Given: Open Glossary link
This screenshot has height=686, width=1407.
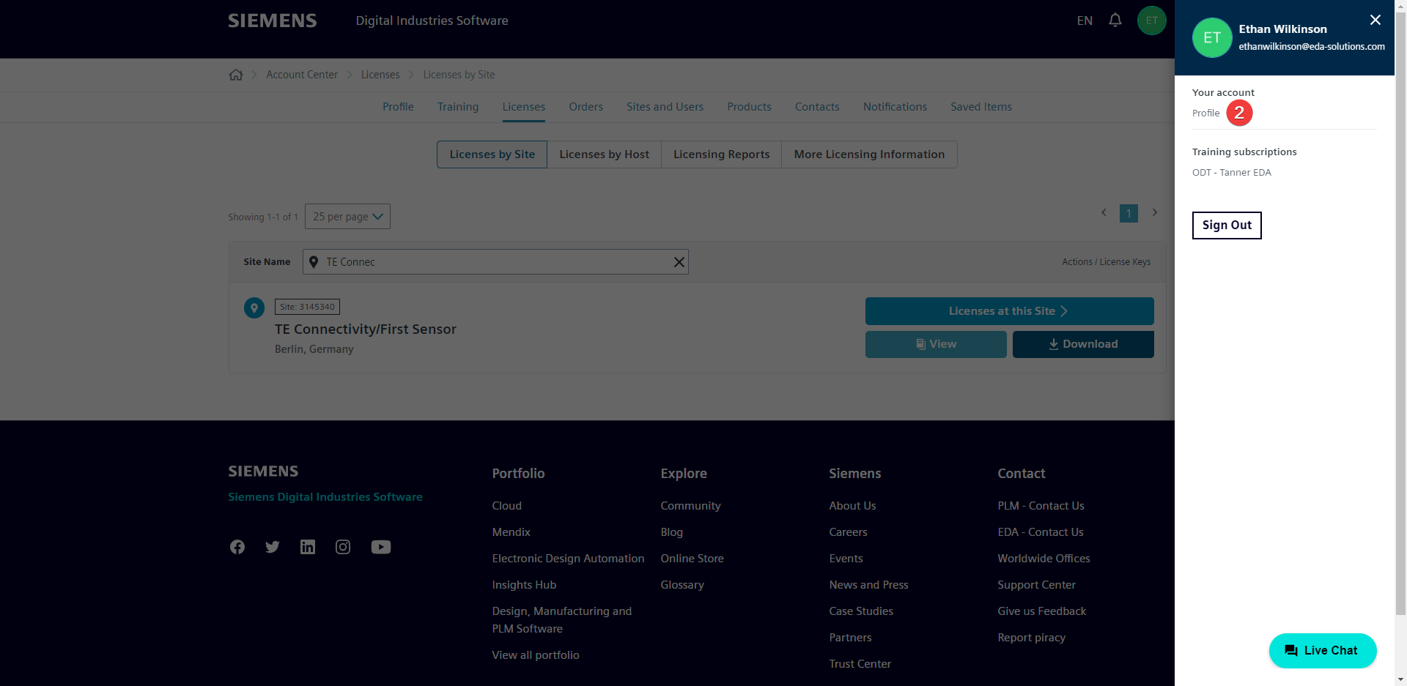Looking at the screenshot, I should [x=682, y=585].
